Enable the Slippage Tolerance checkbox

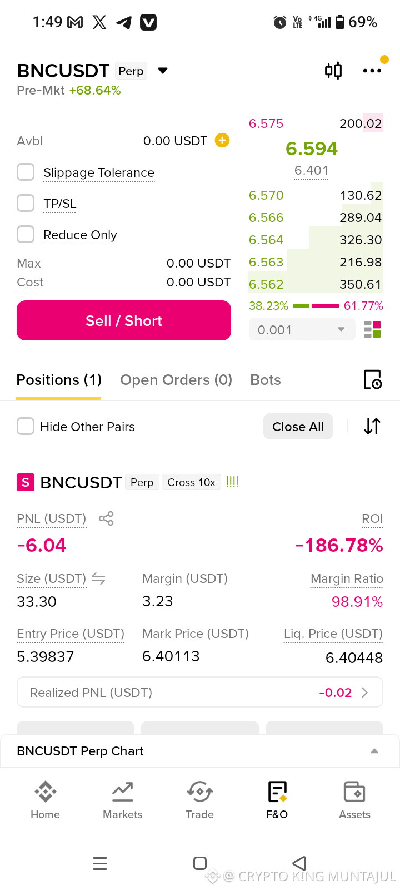[26, 172]
